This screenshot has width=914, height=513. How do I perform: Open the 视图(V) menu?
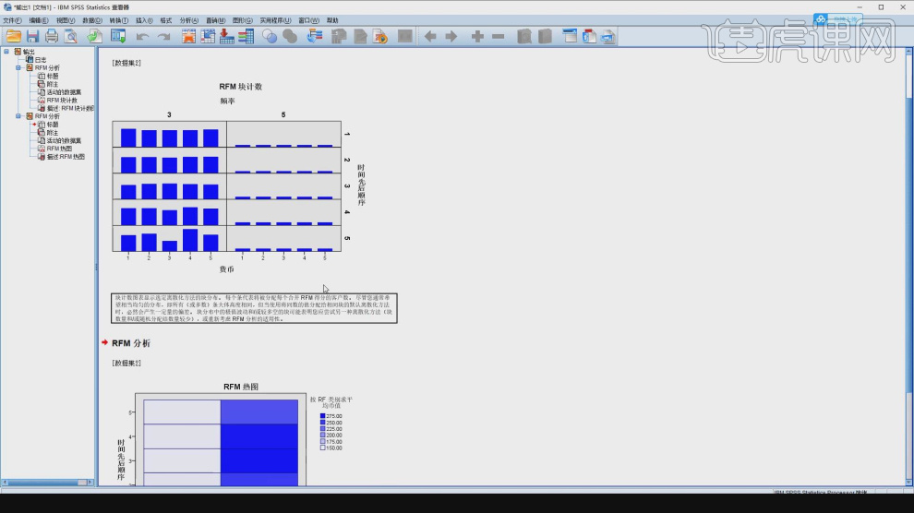pyautogui.click(x=66, y=20)
